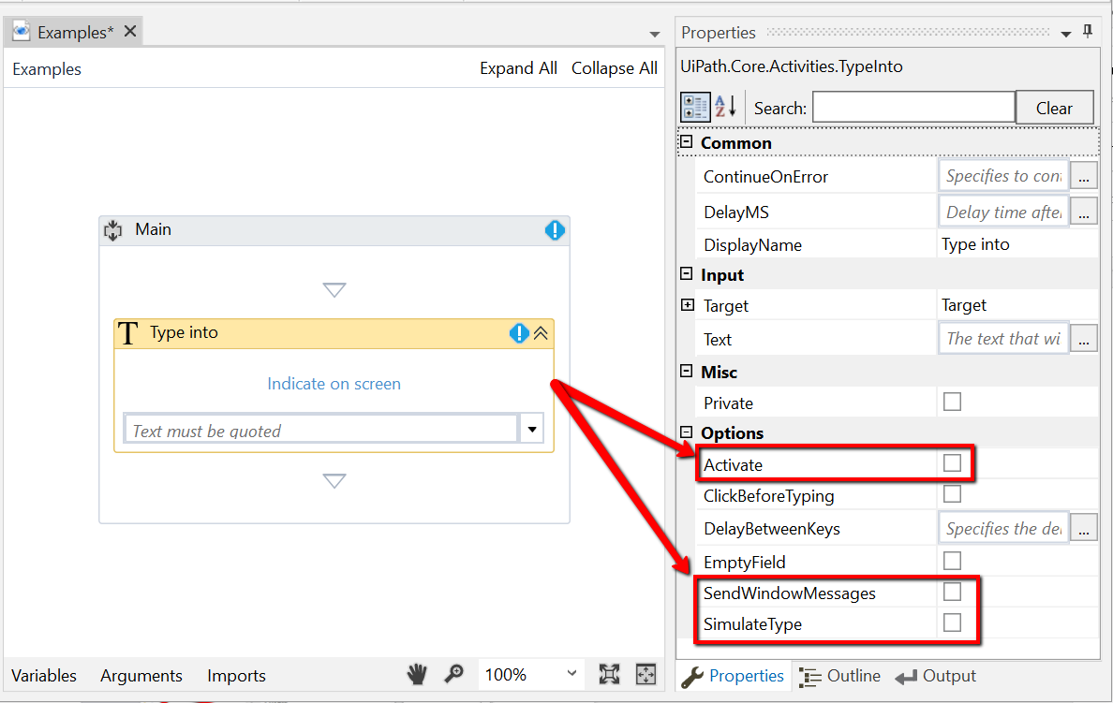Click the Type into activity T icon
Image resolution: width=1113 pixels, height=703 pixels.
[127, 332]
